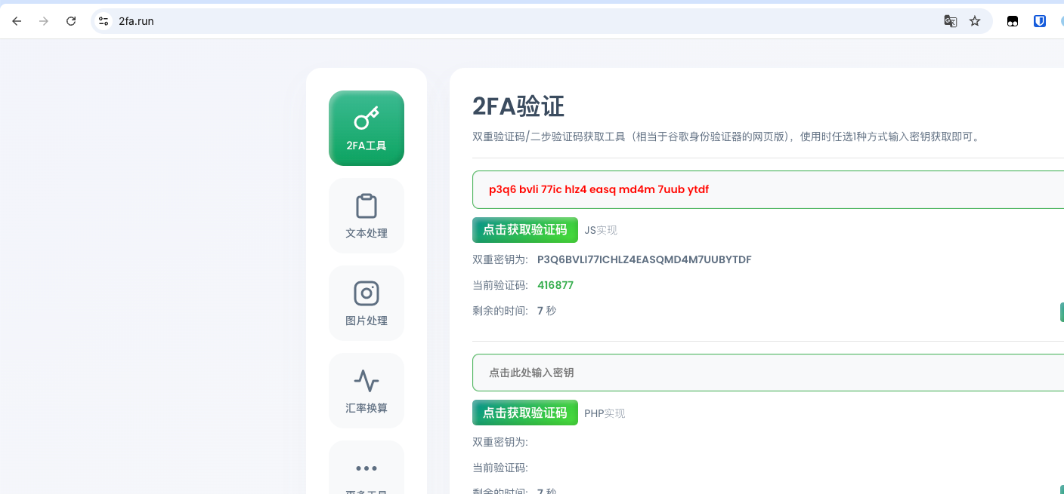1064x494 pixels.
Task: Open the Bitwarden extension icon
Action: [x=1040, y=21]
